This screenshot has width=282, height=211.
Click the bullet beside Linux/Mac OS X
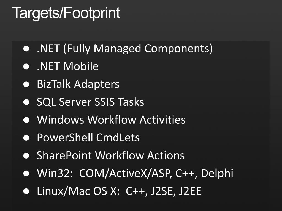click(x=26, y=191)
